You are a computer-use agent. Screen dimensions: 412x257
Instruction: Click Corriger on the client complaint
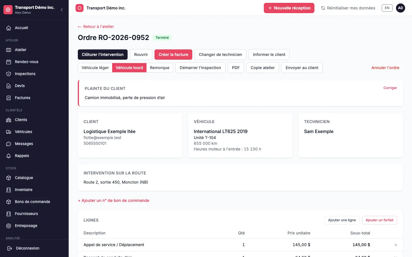(x=390, y=88)
